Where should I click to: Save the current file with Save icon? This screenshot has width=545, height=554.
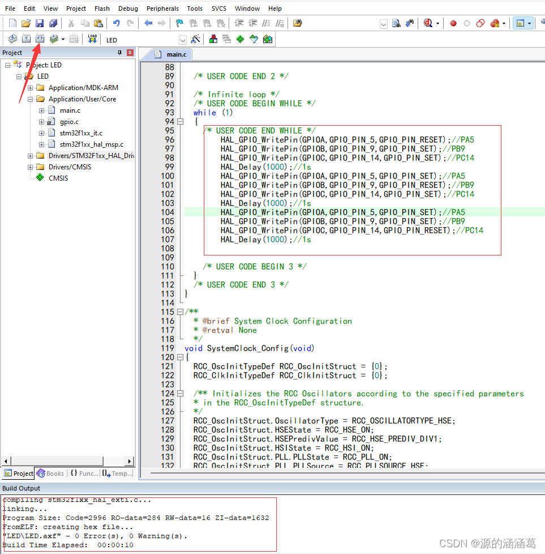(40, 23)
